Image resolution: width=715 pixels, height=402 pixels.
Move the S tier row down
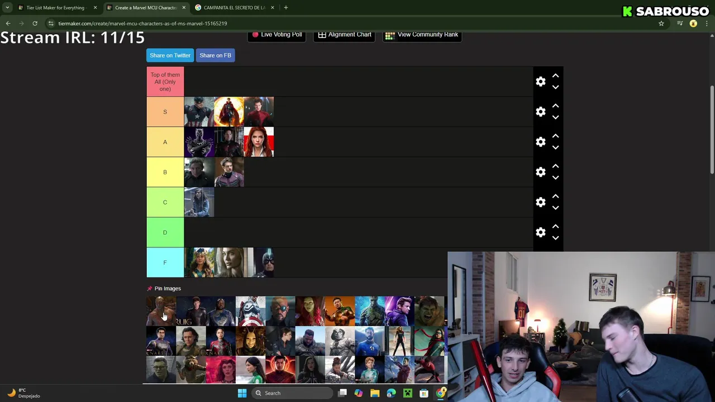[x=555, y=117]
